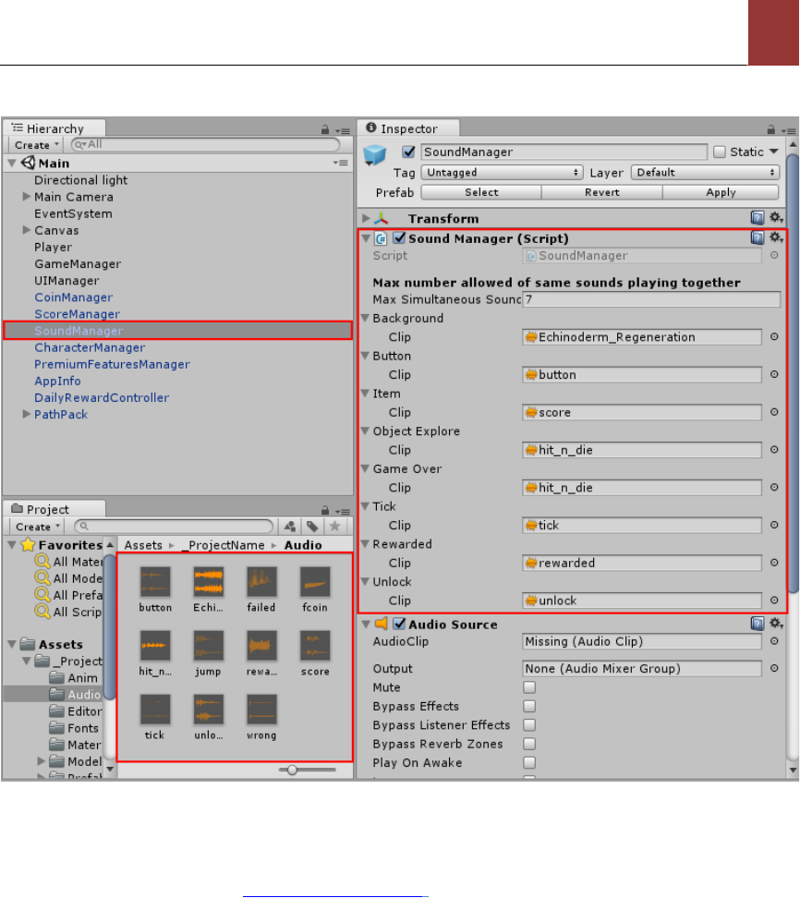Select the jump audio clip asset
This screenshot has height=898, width=800.
[x=208, y=653]
